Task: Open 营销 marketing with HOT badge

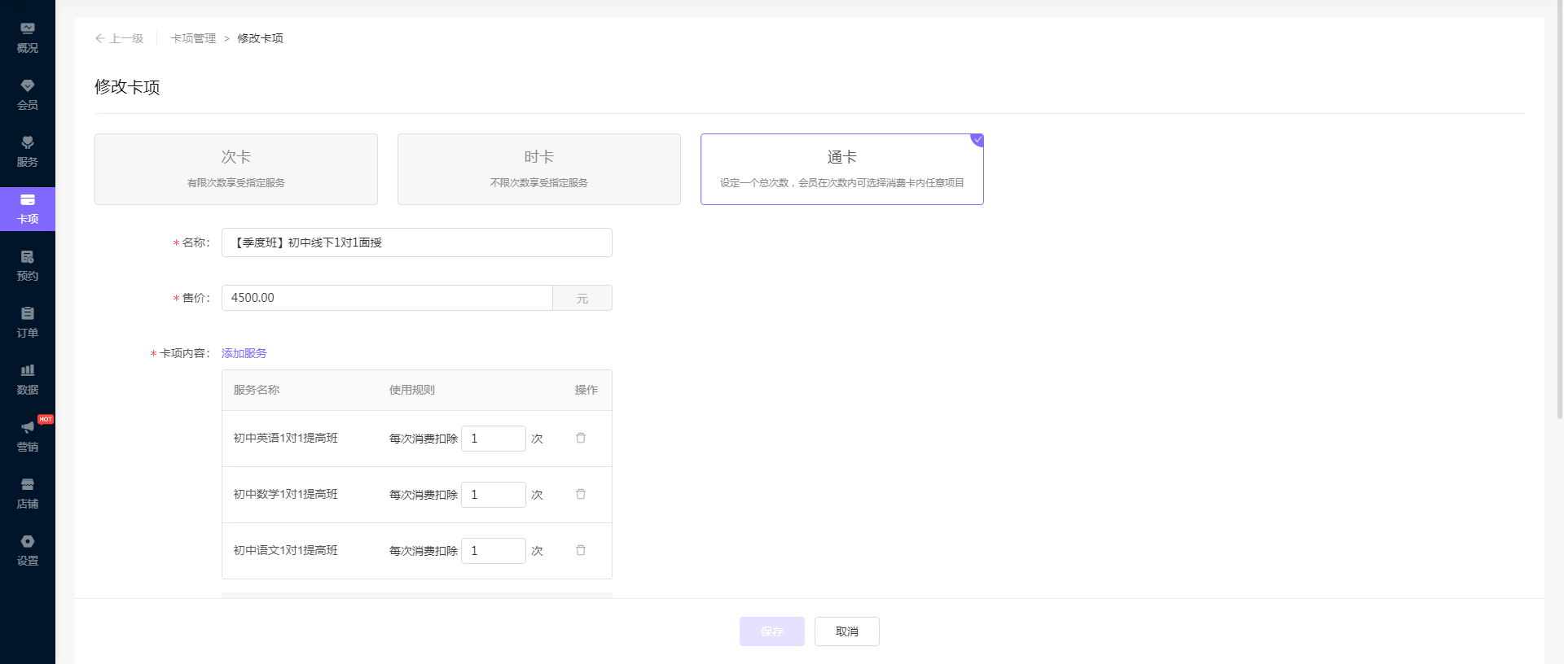Action: (x=28, y=437)
